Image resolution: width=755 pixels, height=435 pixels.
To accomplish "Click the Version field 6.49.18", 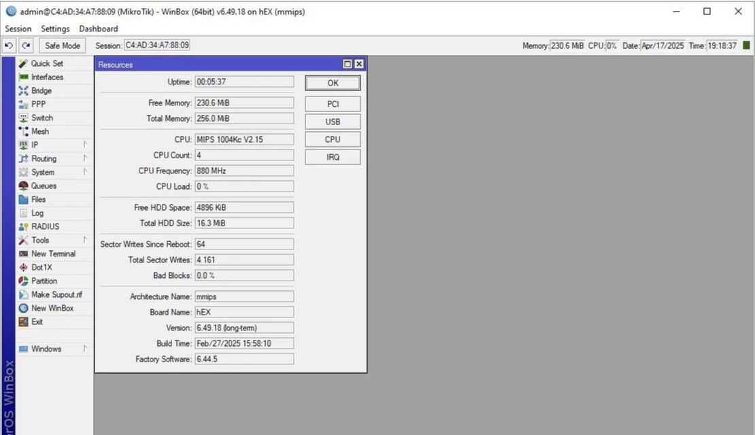I will [x=244, y=328].
